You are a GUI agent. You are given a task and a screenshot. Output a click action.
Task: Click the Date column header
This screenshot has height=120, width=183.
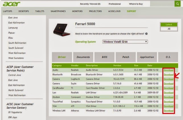coord(150,66)
